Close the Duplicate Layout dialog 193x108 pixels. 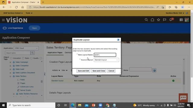coord(118,40)
